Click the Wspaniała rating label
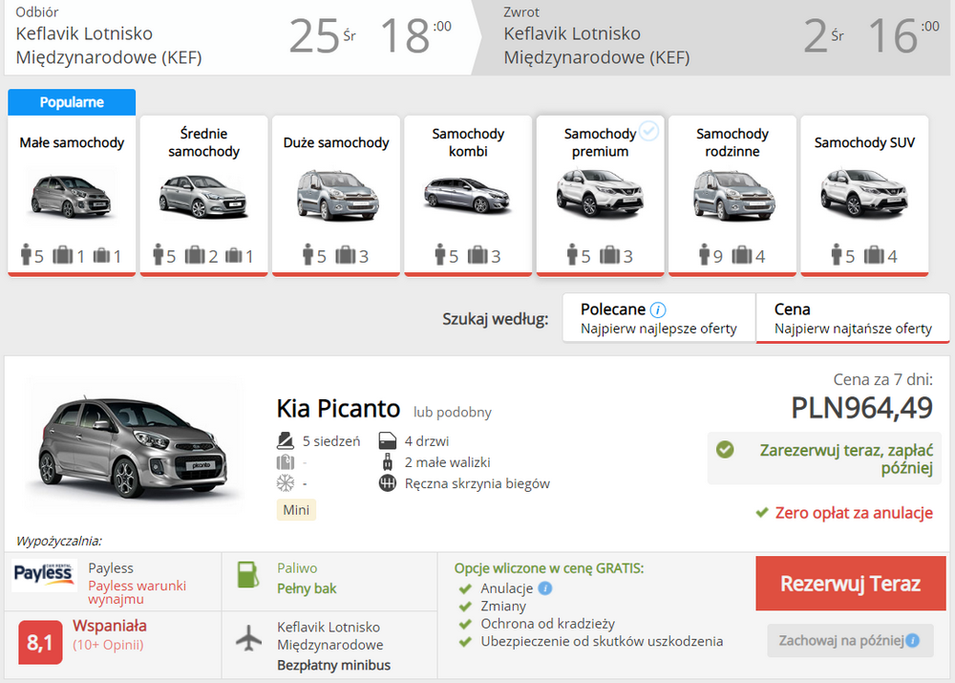 pos(110,626)
